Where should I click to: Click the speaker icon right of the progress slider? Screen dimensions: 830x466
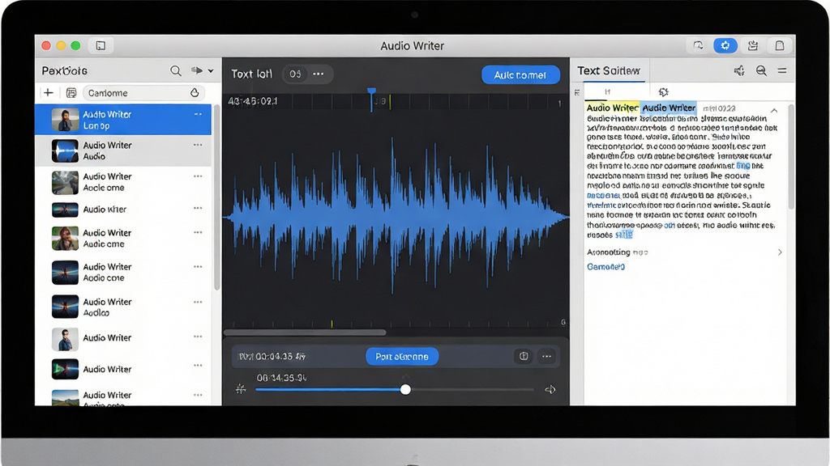(550, 389)
